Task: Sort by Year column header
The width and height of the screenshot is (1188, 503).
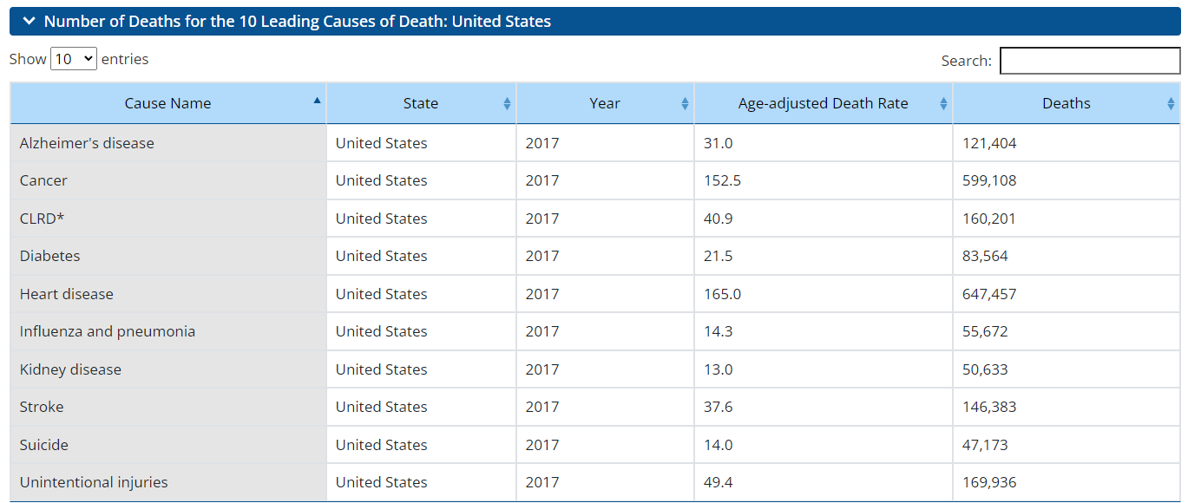Action: [605, 103]
